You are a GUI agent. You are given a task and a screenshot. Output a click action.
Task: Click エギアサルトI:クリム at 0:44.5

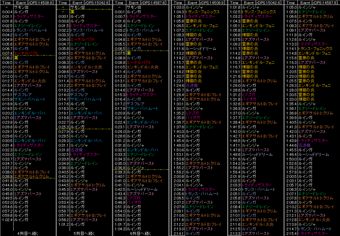(x=87, y=185)
